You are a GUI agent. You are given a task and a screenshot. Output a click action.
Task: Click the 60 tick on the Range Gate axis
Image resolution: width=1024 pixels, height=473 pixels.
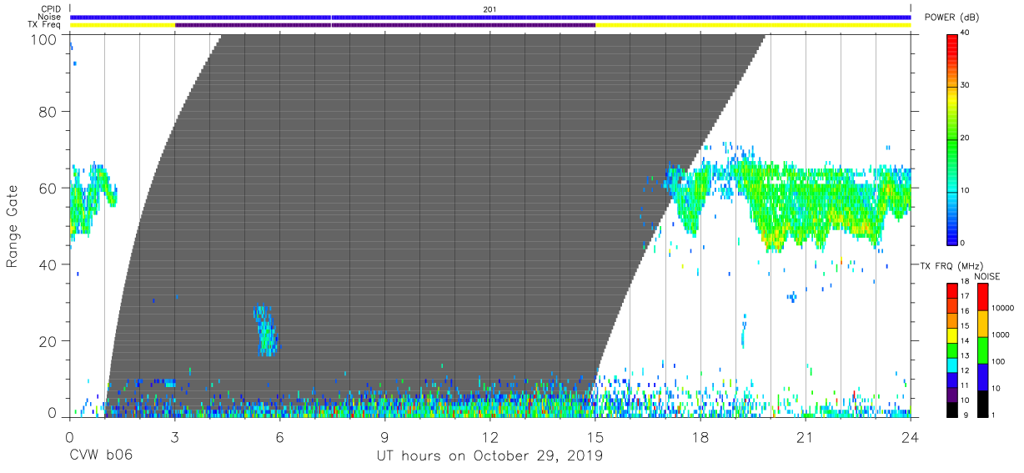(49, 188)
